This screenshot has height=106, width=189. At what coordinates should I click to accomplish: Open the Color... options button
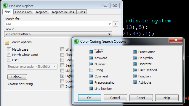pos(17,77)
